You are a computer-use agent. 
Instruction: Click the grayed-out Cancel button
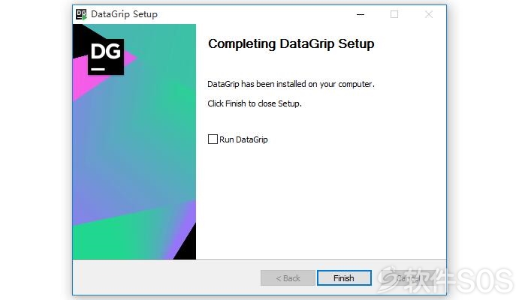(x=408, y=278)
